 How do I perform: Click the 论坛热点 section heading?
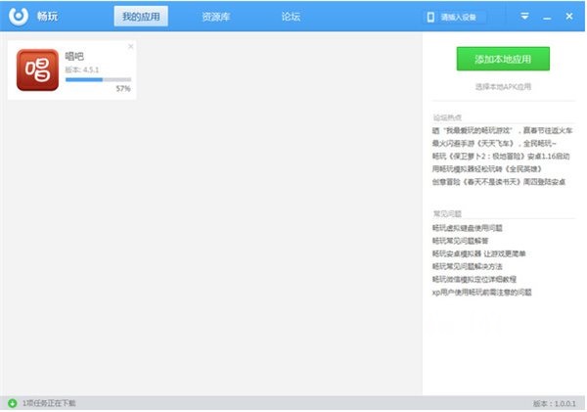coord(447,117)
